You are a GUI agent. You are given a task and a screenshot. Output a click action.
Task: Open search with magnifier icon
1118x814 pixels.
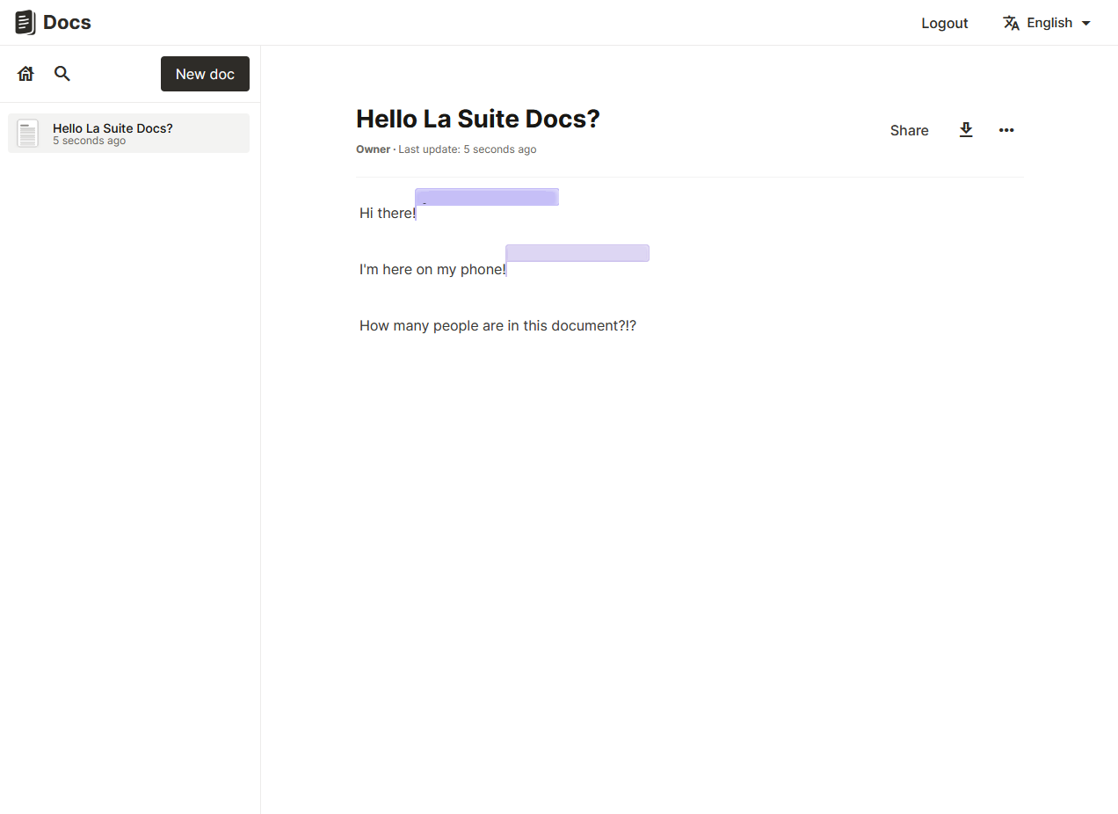tap(62, 74)
